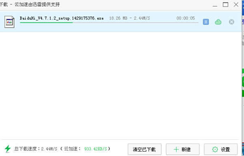
Task: Click the download progress bar
Action: [109, 23]
